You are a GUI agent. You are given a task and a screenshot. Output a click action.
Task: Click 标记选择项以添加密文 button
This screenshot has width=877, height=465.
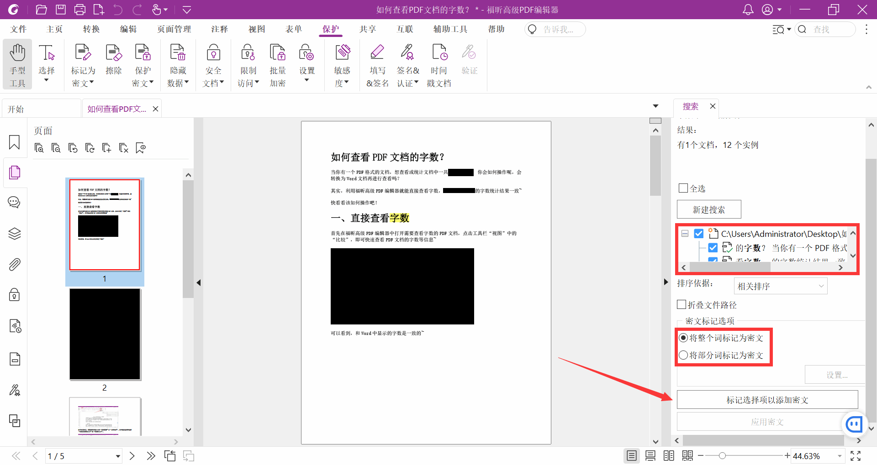click(767, 400)
